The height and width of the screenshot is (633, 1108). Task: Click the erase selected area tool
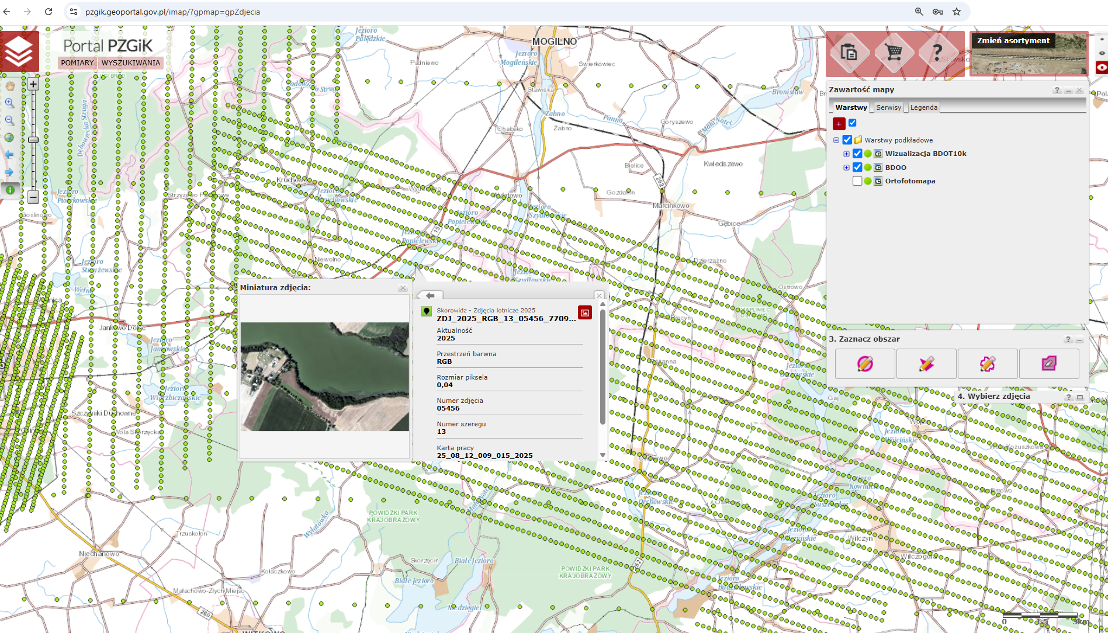tap(1049, 364)
